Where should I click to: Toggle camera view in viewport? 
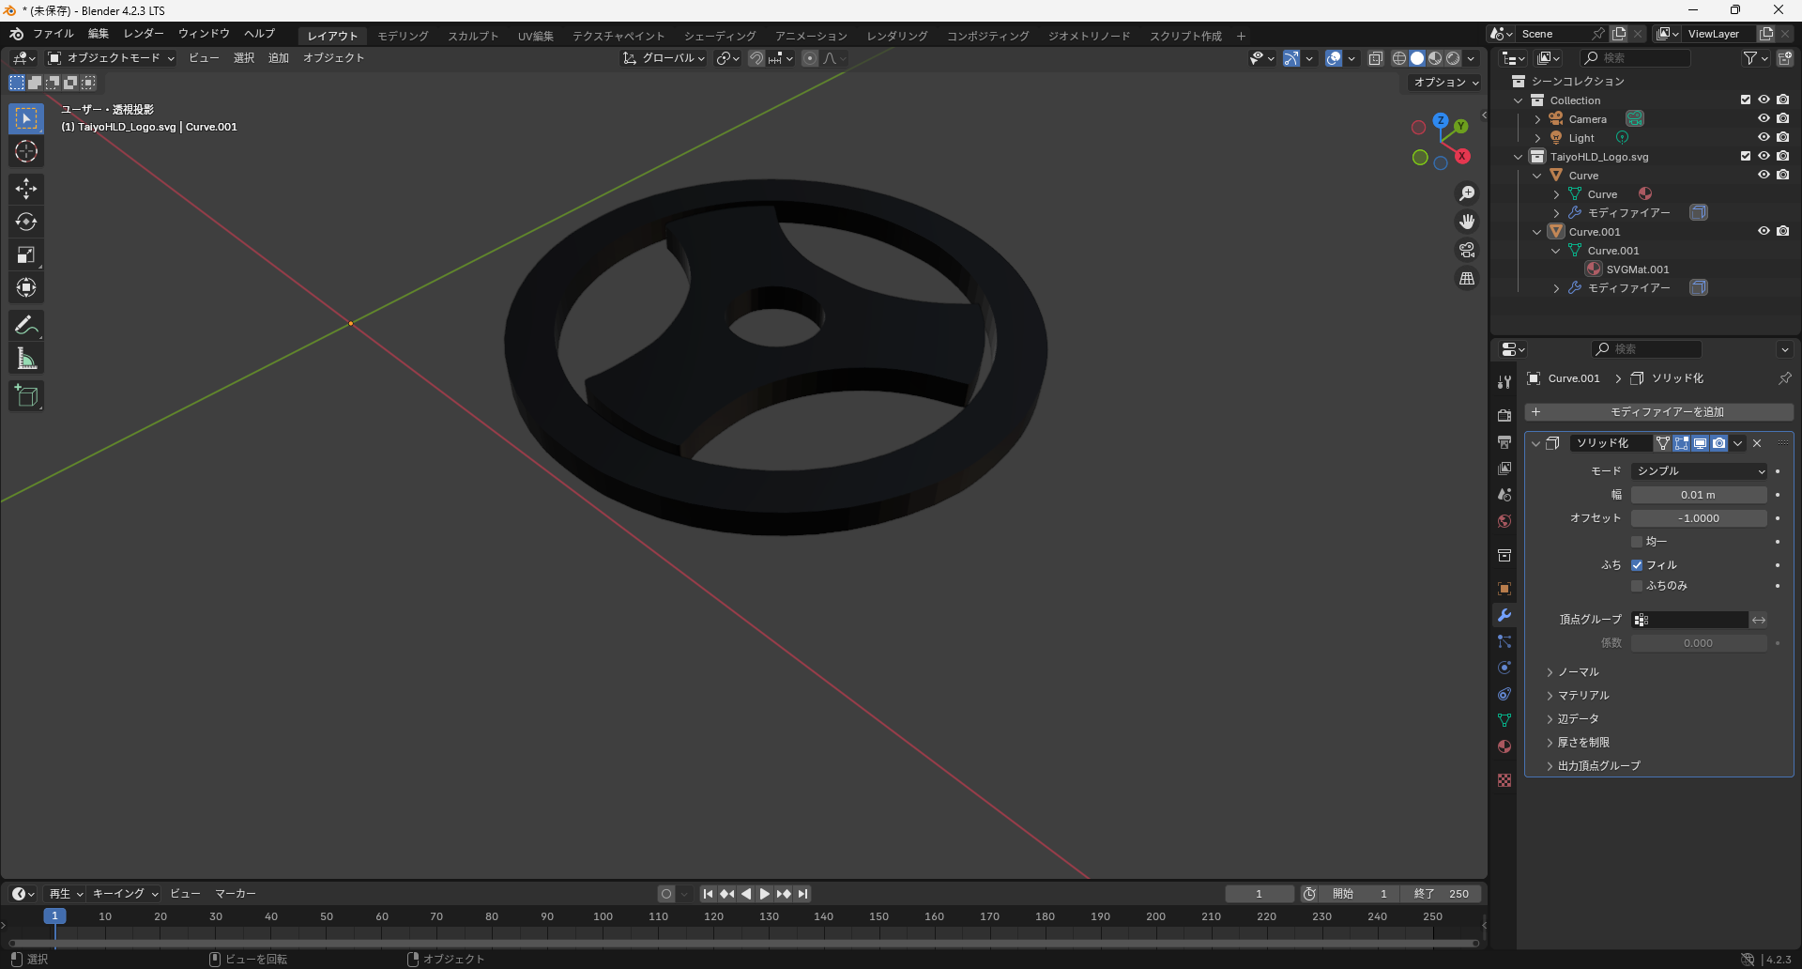1466,250
